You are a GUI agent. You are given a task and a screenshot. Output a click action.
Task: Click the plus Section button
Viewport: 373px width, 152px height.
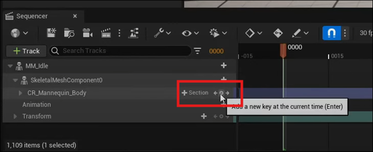[x=195, y=93]
